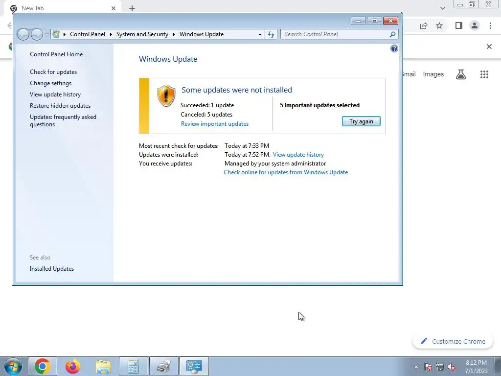Image resolution: width=501 pixels, height=376 pixels.
Task: Click the network tray icon
Action: (x=440, y=367)
